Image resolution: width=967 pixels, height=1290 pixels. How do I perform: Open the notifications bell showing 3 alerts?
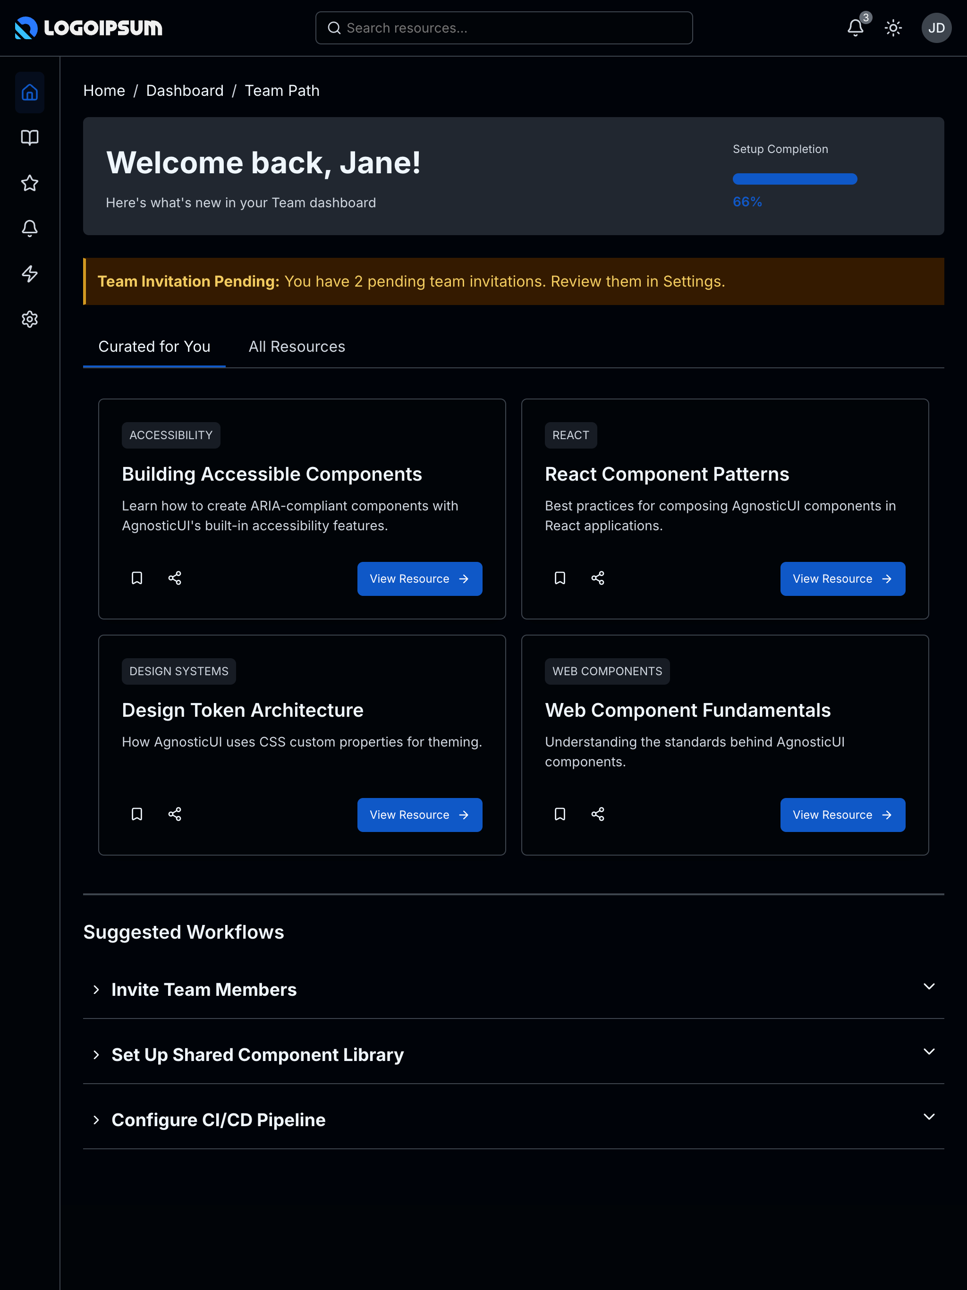[855, 27]
